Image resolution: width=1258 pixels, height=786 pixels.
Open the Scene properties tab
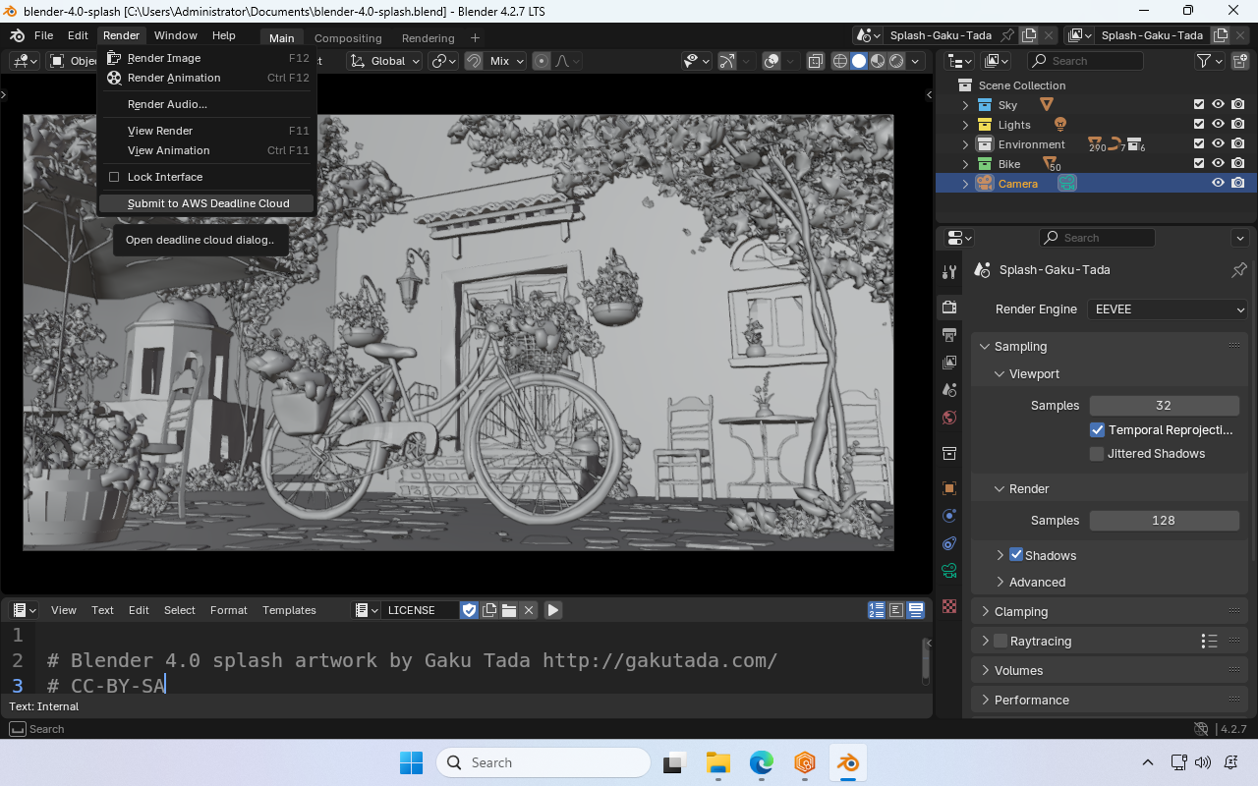(x=949, y=390)
